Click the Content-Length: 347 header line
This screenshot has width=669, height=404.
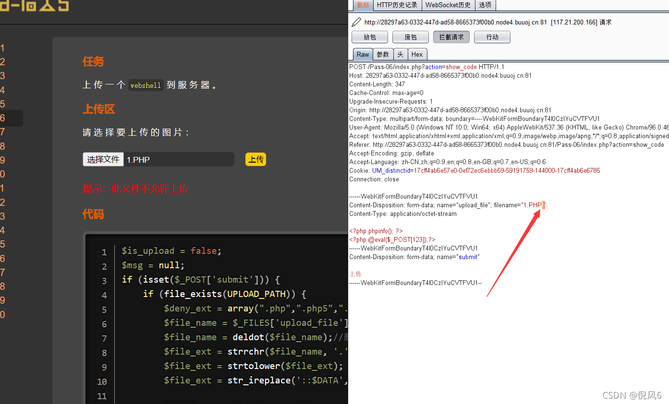pos(377,84)
